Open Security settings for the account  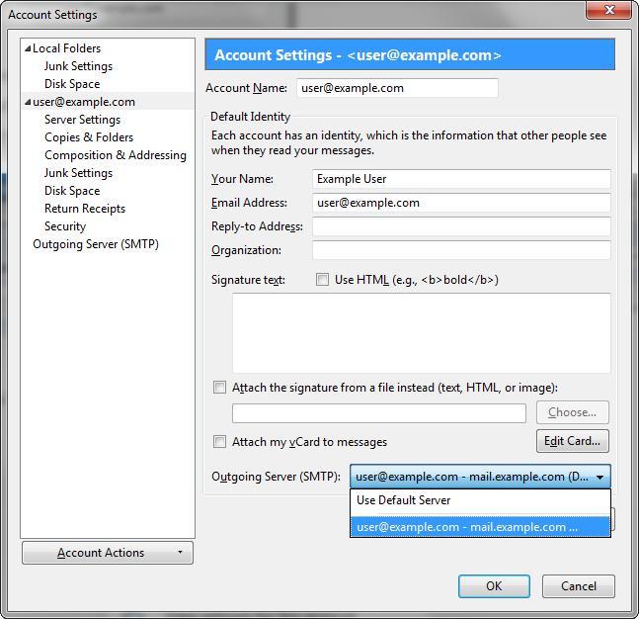coord(65,226)
